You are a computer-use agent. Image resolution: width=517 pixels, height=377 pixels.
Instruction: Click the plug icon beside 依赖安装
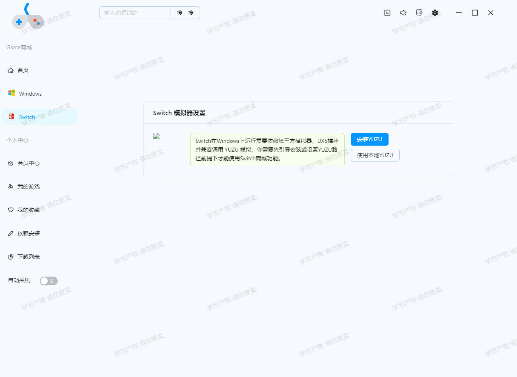click(x=11, y=233)
